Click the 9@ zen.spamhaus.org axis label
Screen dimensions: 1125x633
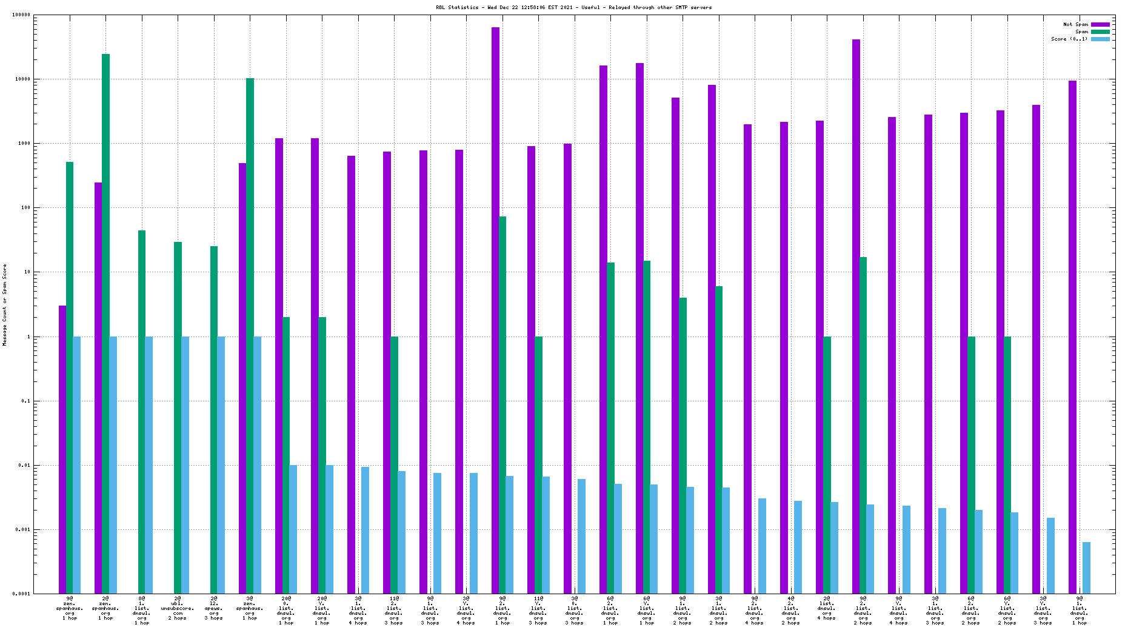pyautogui.click(x=70, y=608)
